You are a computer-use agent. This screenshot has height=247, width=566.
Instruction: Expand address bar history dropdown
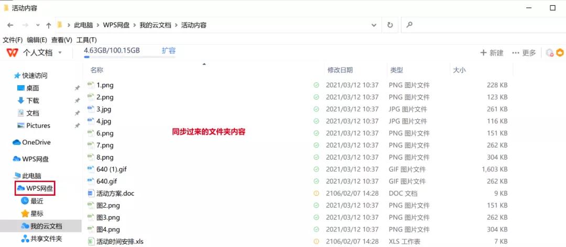coord(374,25)
